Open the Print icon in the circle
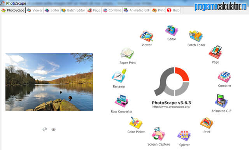 pyautogui.click(x=207, y=123)
